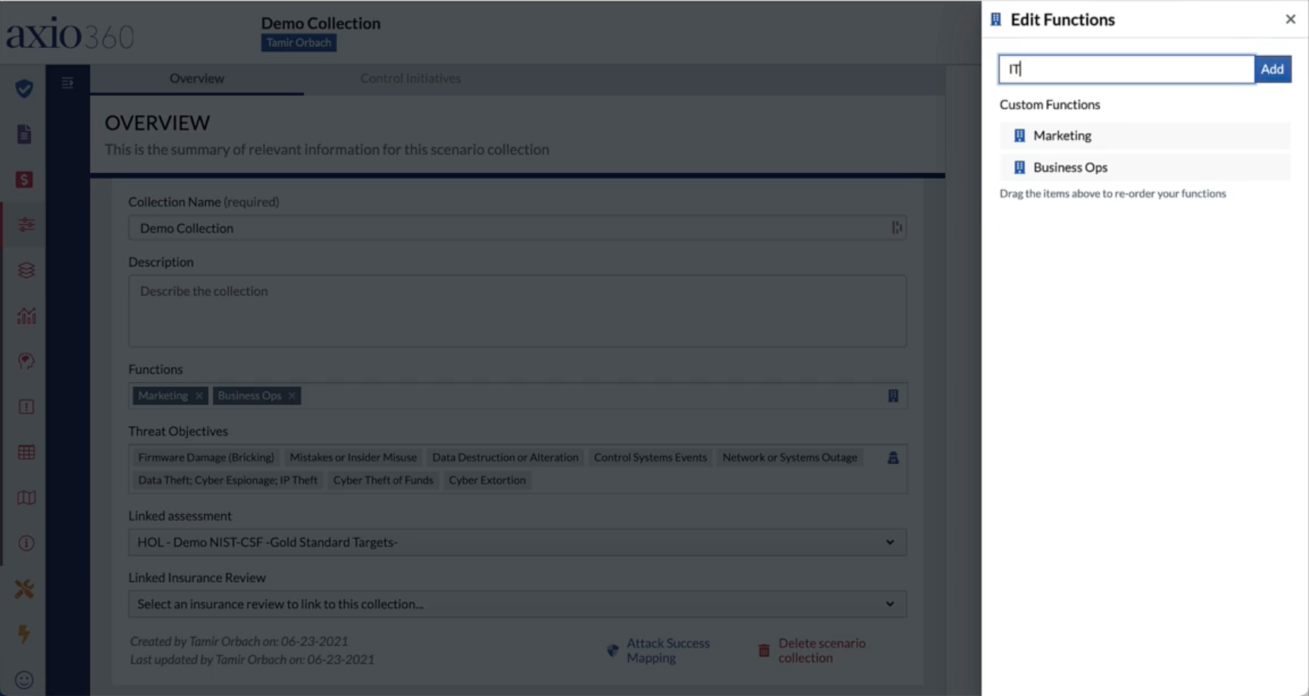Image resolution: width=1309 pixels, height=696 pixels.
Task: Click the head profile sidebar icon
Action: coord(26,361)
